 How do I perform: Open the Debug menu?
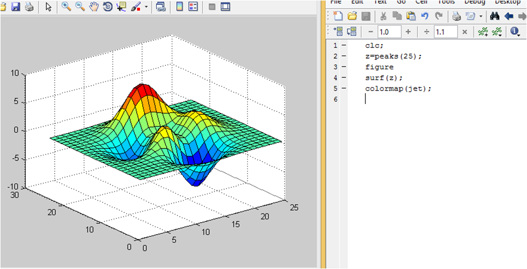(474, 2)
